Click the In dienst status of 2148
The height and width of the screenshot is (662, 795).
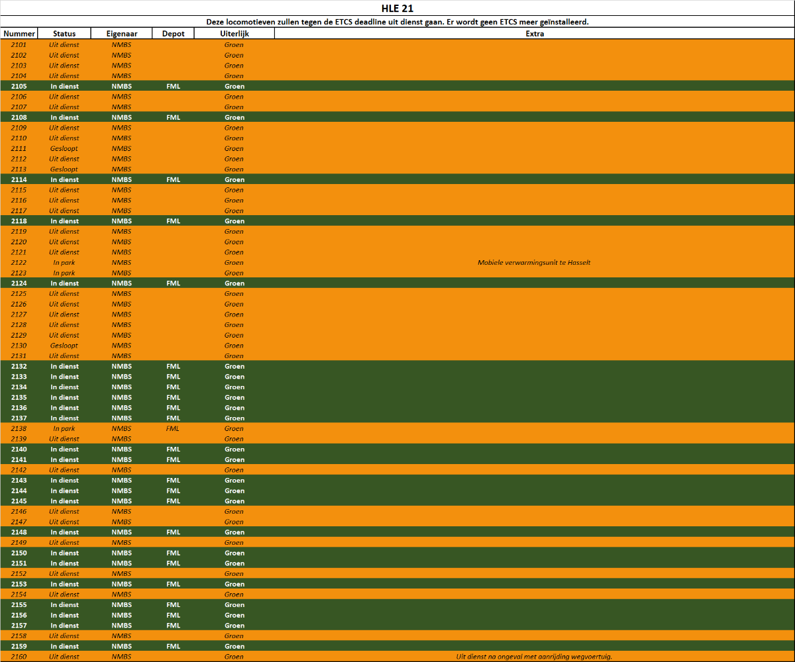[x=64, y=532]
